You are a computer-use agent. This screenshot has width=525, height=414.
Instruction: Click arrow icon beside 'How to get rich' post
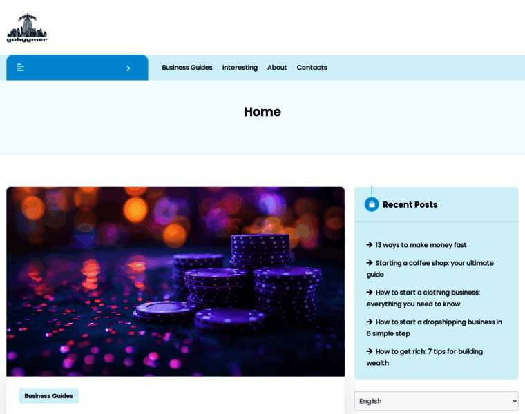tap(370, 351)
